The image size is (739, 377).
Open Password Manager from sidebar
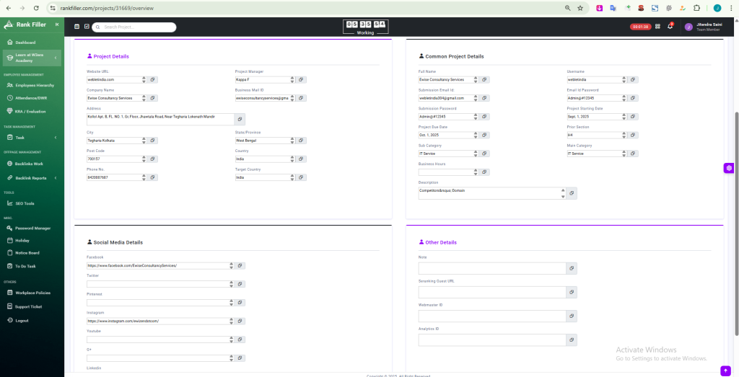point(32,228)
